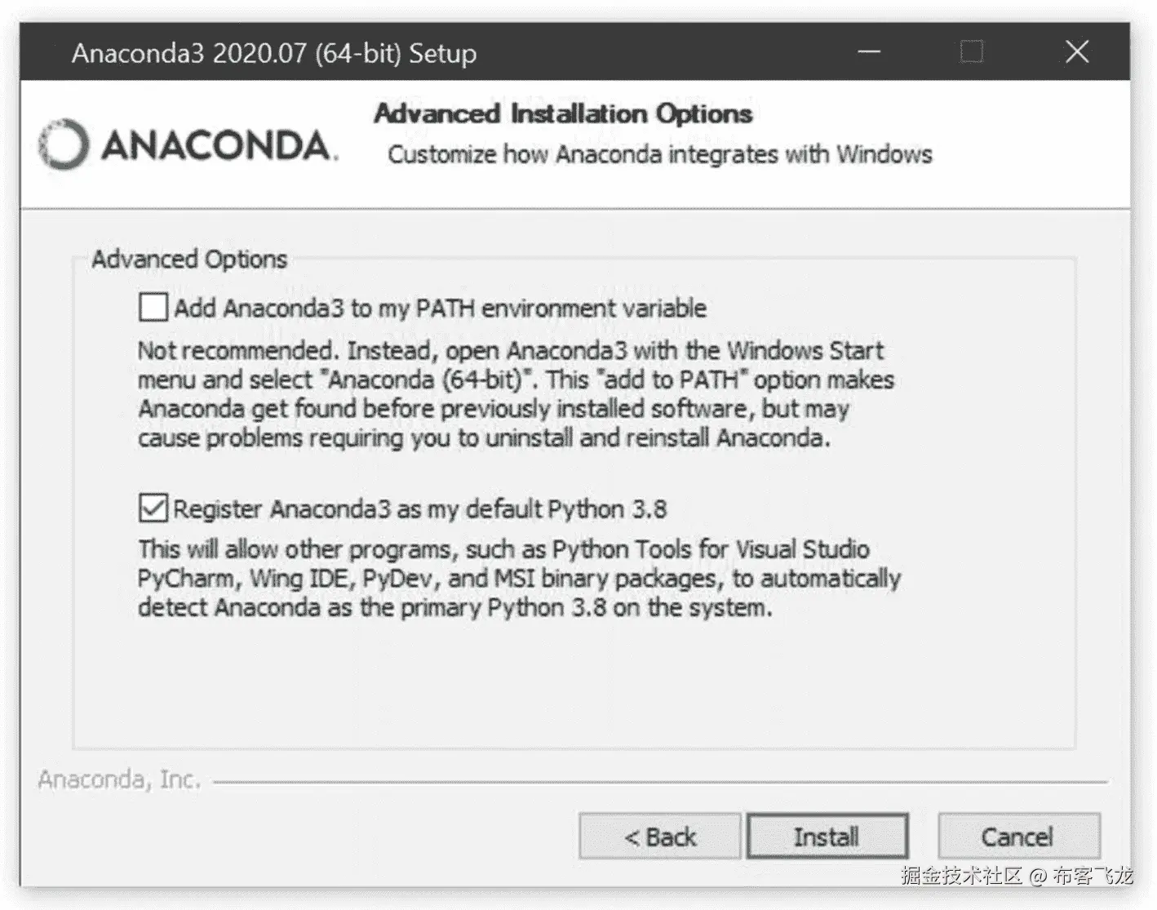Go back with the Back button
1157x910 pixels.
(659, 837)
